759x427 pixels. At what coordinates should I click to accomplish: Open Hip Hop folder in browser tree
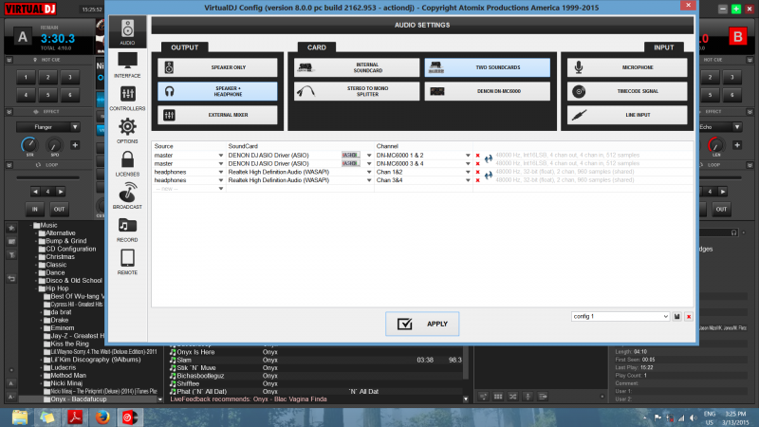pyautogui.click(x=57, y=288)
